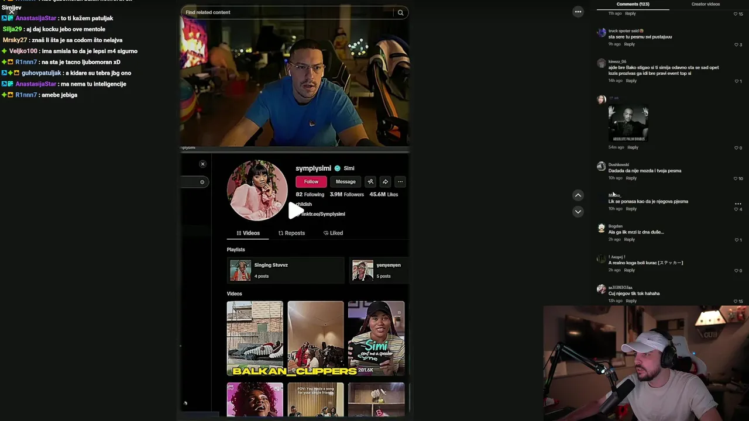The image size is (749, 421).
Task: Click the central play button overlay
Action: tap(296, 211)
